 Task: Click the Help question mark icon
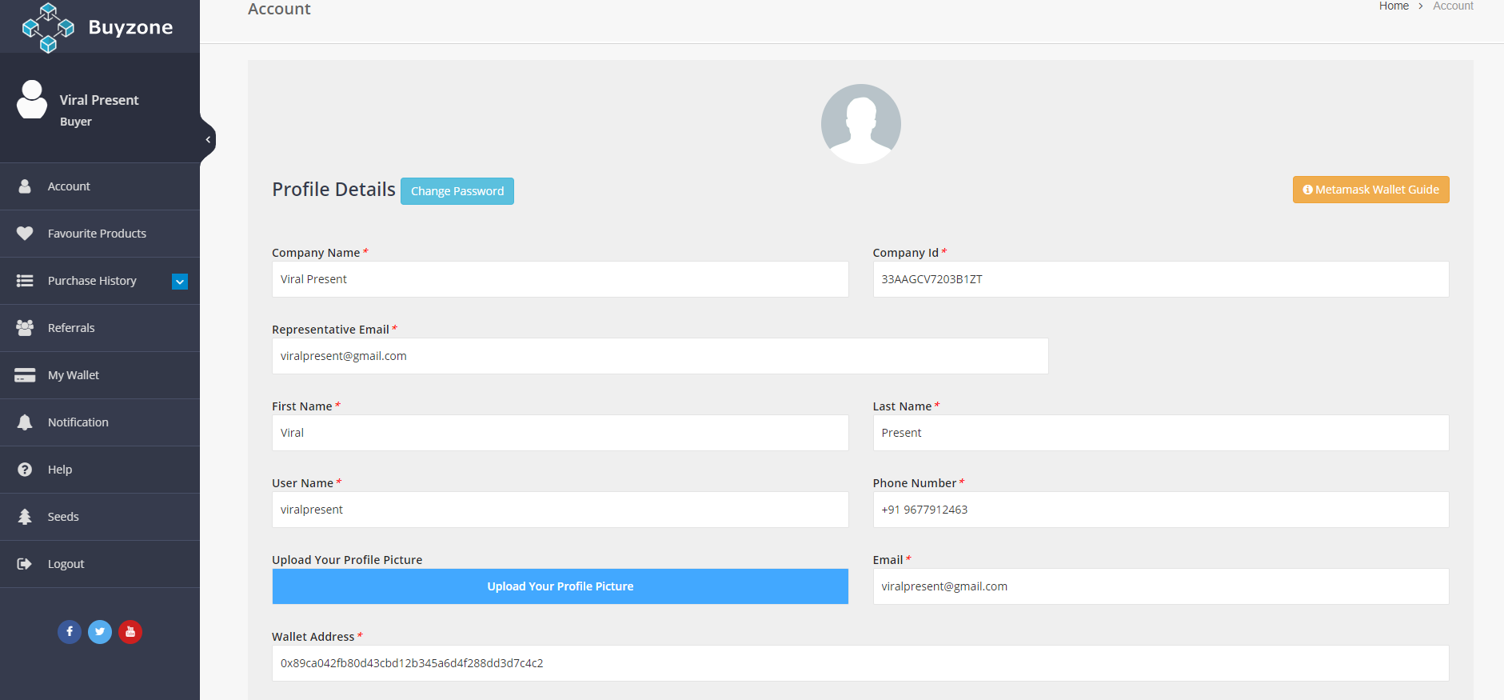coord(25,470)
